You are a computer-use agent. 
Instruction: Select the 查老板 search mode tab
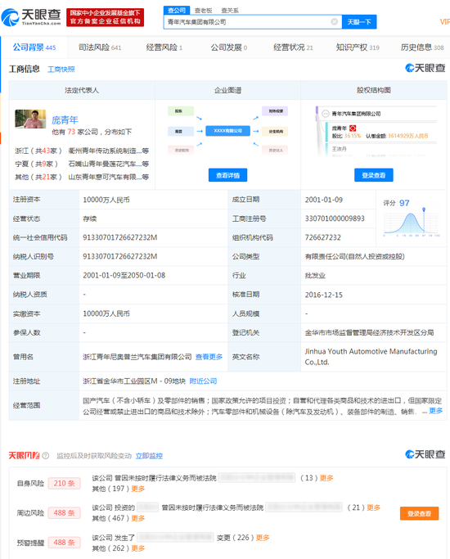coord(204,11)
